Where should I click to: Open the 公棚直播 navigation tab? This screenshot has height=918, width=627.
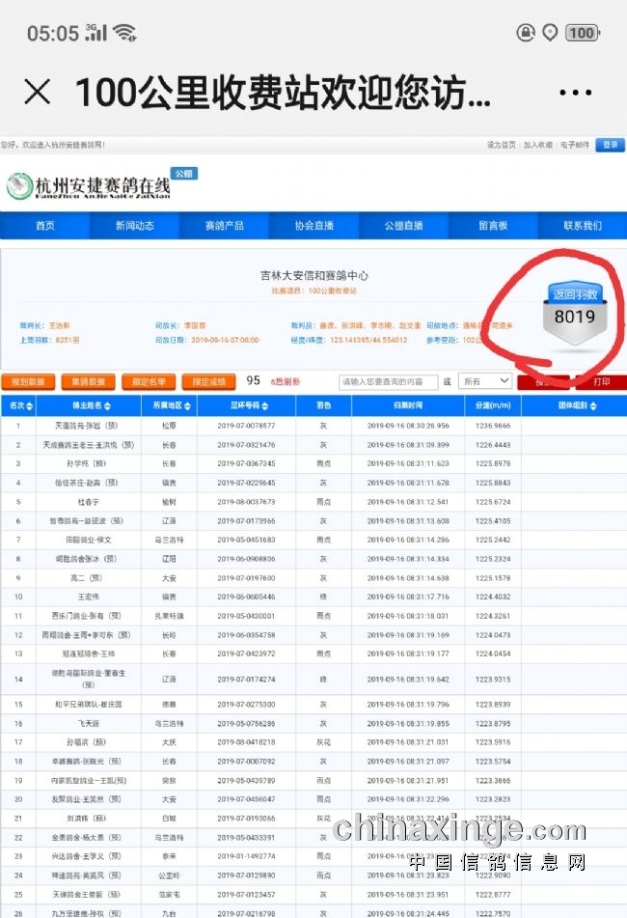(403, 226)
